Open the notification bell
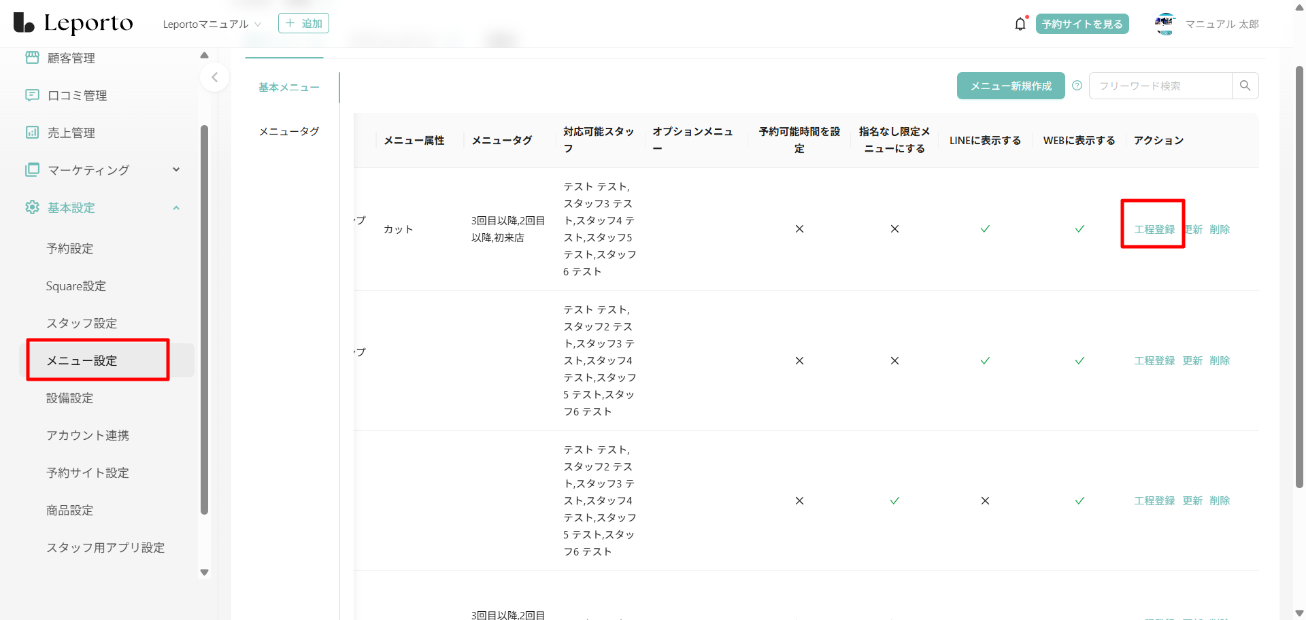The width and height of the screenshot is (1306, 620). click(1020, 24)
